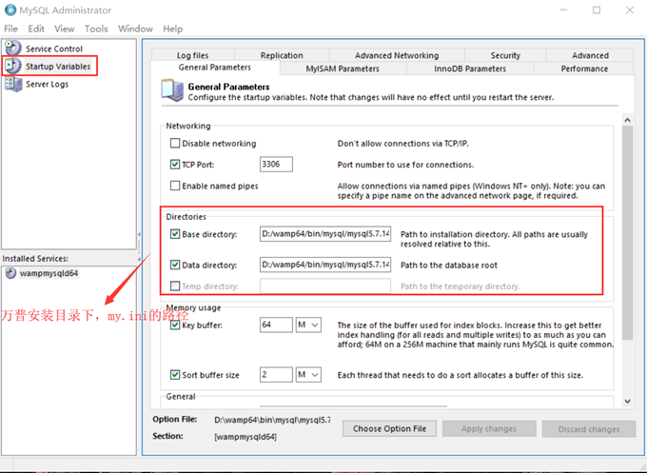Switch to the MyISAM Parameters tab
This screenshot has height=473, width=647.
tap(343, 69)
